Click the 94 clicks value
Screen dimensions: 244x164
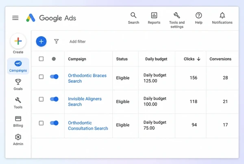(x=194, y=125)
